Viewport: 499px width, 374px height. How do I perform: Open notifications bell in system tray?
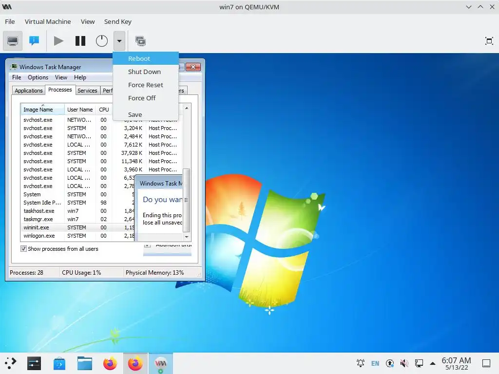(x=361, y=363)
